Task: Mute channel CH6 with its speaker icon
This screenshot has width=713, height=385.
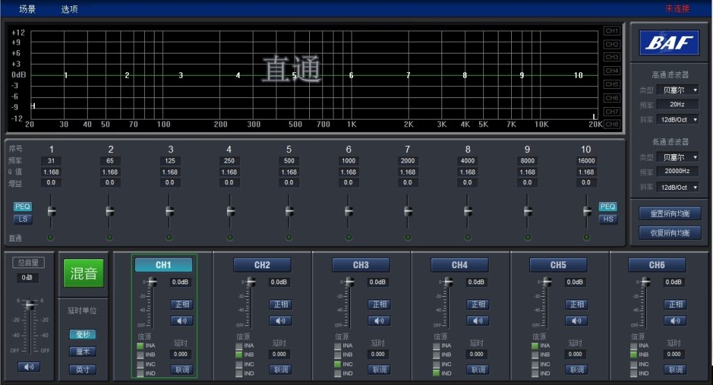Action: click(x=675, y=320)
